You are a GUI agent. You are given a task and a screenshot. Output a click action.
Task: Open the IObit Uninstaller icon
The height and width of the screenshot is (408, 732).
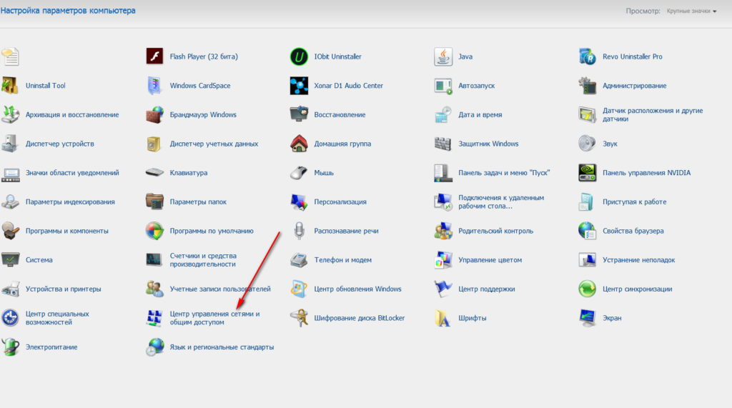299,56
